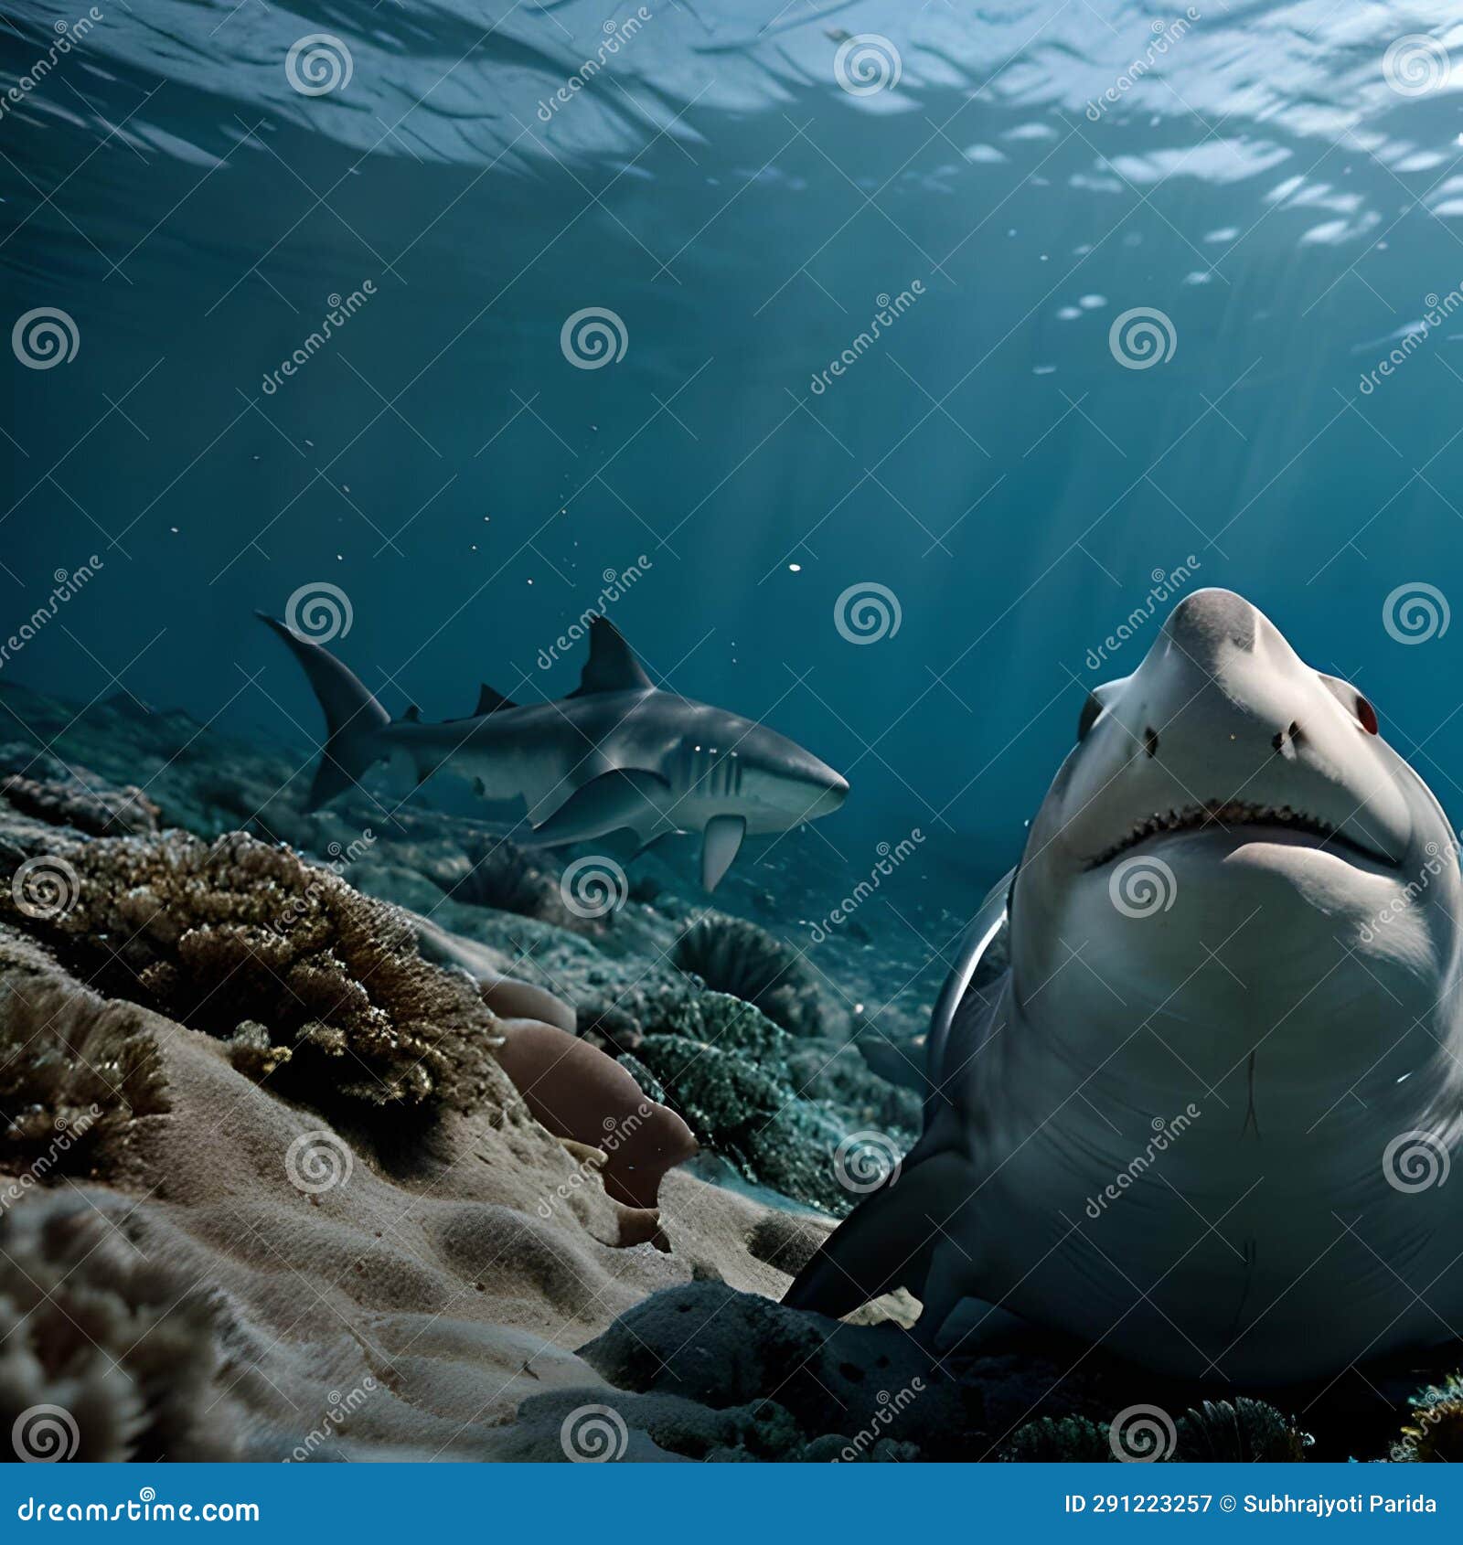1463x1545 pixels.
Task: Click the central spiral watermark logo
Action: click(x=865, y=616)
